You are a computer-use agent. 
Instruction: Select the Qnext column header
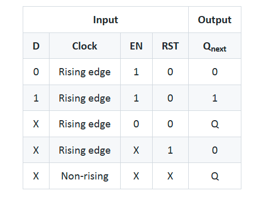click(215, 46)
